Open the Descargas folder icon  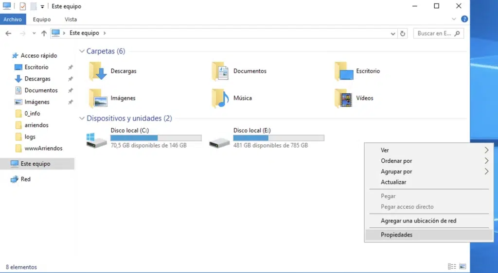coord(98,71)
